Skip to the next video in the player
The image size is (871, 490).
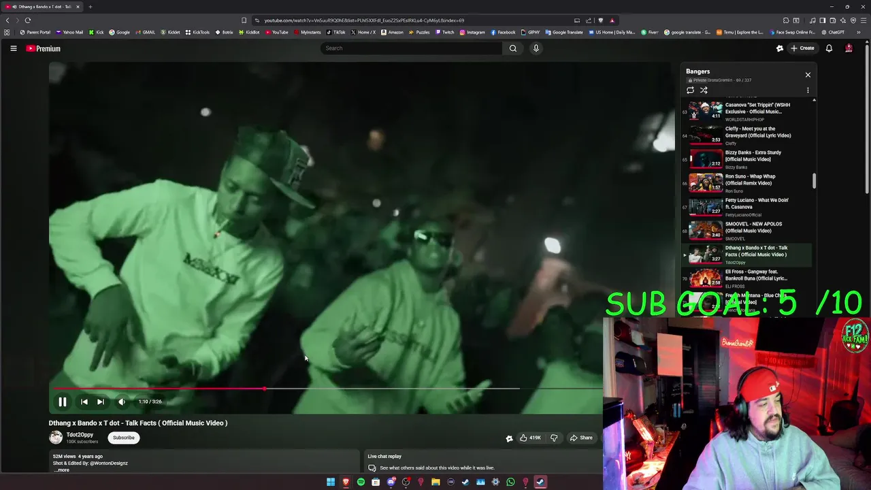tap(101, 402)
